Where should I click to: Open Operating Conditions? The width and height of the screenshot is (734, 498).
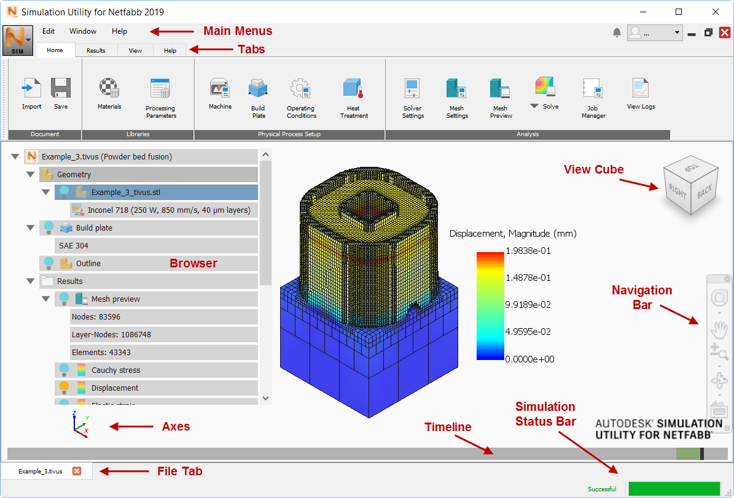tap(300, 88)
